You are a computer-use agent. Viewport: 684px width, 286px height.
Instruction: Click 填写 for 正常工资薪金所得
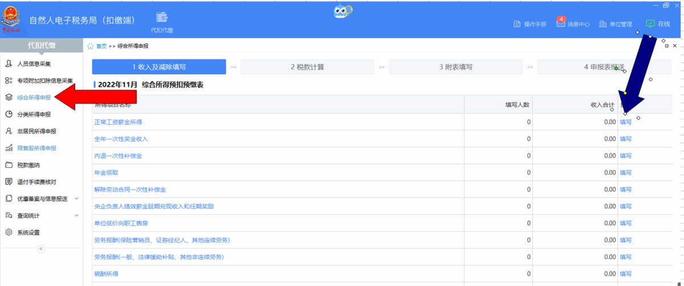point(625,122)
